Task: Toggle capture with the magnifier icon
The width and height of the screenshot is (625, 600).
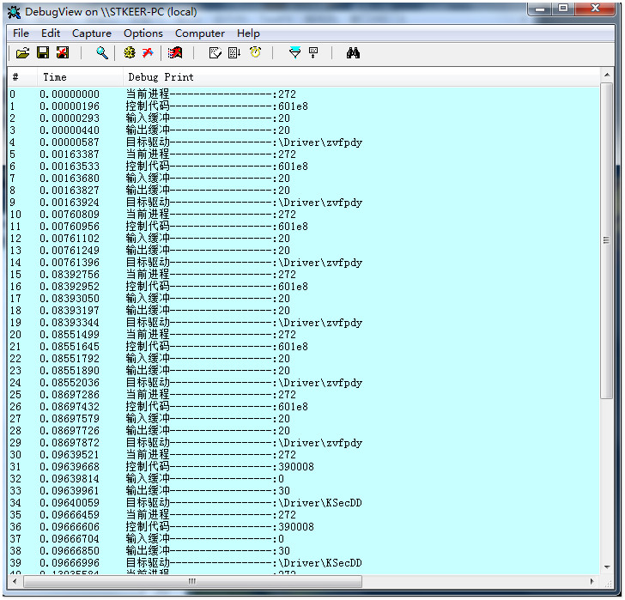Action: [101, 53]
